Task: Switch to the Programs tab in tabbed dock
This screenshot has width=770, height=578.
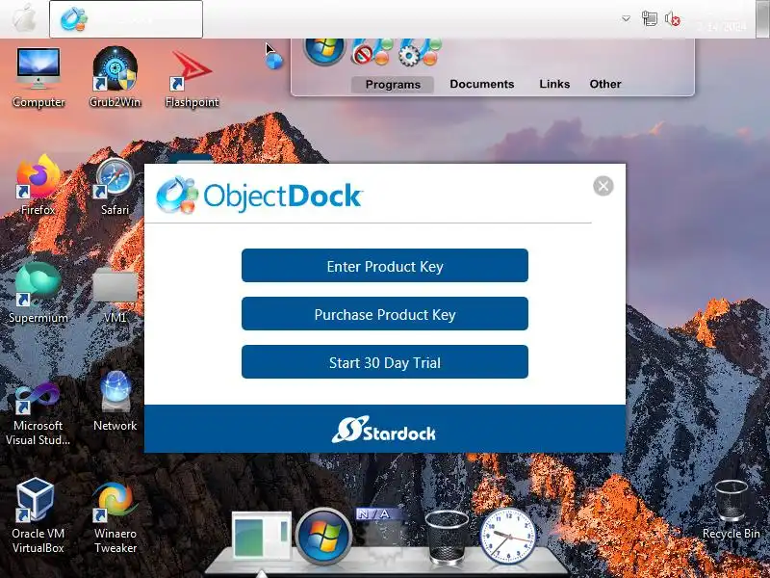Action: 393,85
